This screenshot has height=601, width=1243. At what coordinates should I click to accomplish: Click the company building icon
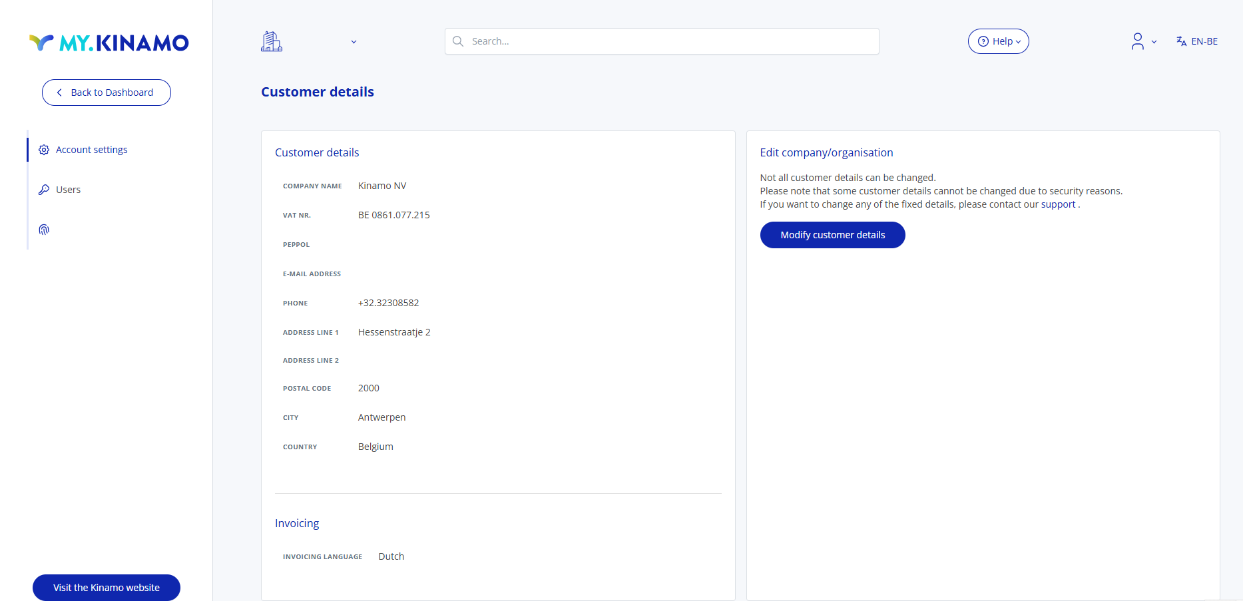(x=272, y=41)
